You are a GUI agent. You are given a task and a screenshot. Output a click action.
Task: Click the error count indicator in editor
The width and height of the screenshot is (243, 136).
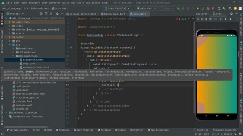[178, 19]
